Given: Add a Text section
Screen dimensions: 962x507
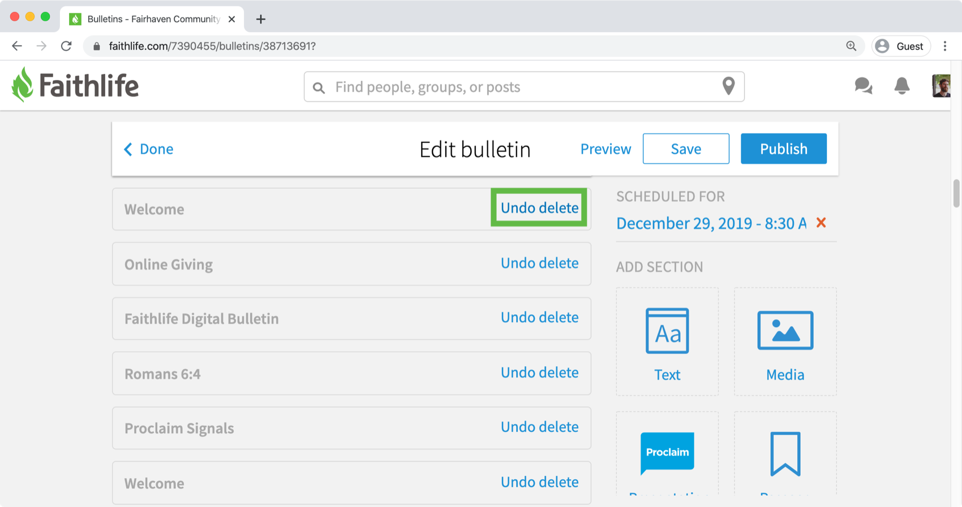Looking at the screenshot, I should tap(667, 341).
